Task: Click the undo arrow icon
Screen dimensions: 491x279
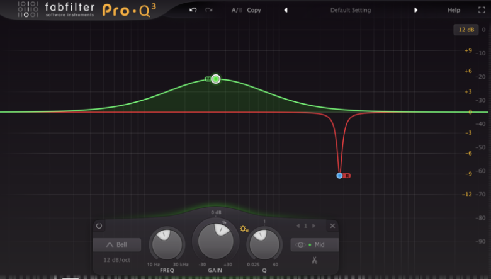Action: (193, 10)
